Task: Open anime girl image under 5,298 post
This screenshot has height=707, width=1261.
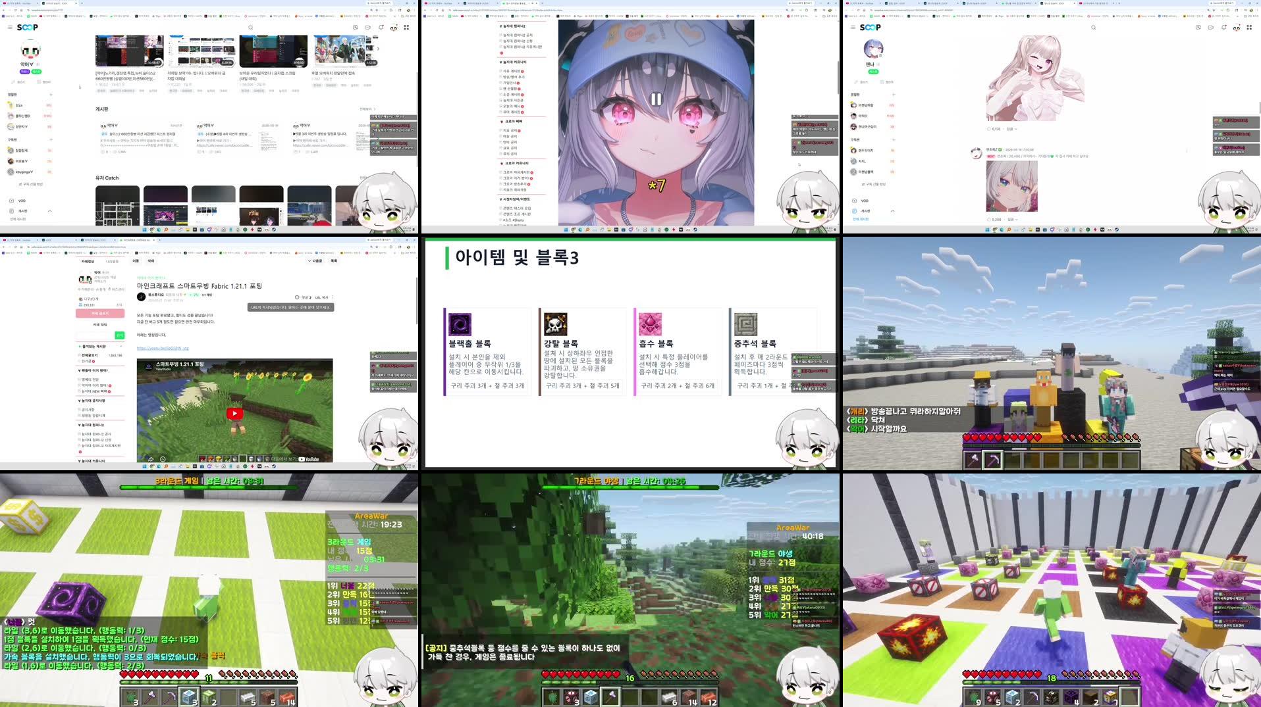Action: click(x=1011, y=186)
